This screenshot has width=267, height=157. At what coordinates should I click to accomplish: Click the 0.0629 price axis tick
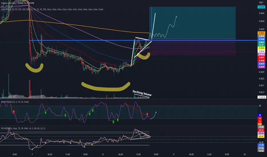[x=261, y=72]
